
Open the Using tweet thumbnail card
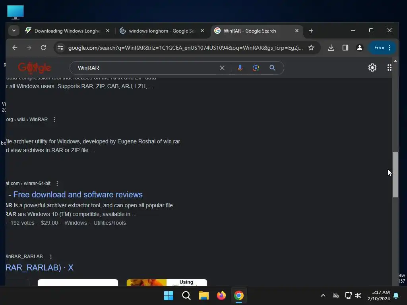point(167,282)
